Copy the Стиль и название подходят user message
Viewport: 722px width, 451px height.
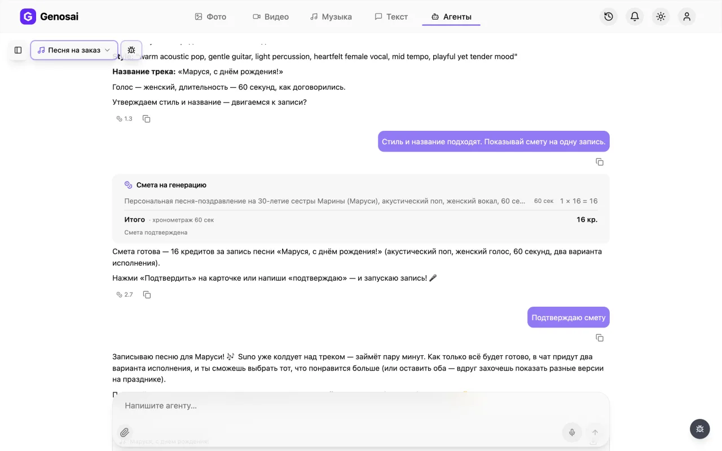[600, 162]
